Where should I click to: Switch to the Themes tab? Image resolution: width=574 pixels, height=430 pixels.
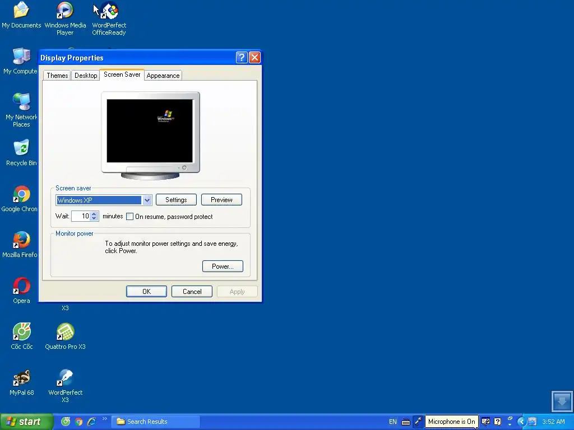point(57,76)
